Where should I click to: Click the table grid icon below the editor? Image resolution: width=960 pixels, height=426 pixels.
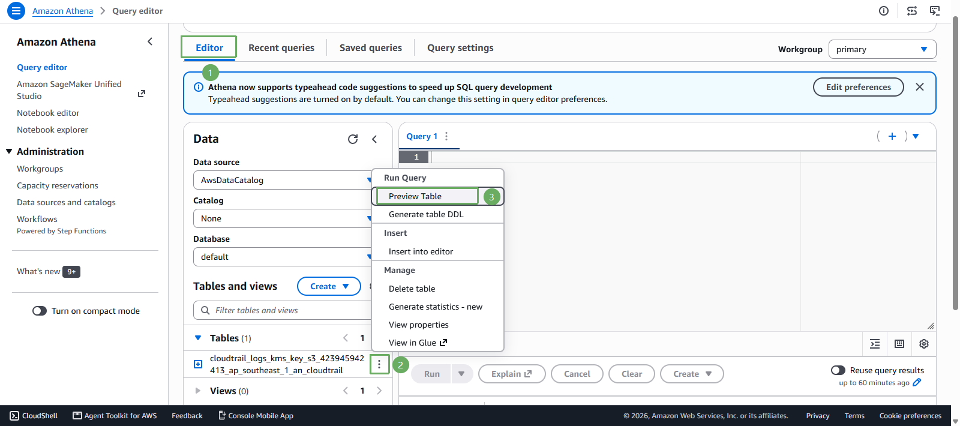click(899, 344)
